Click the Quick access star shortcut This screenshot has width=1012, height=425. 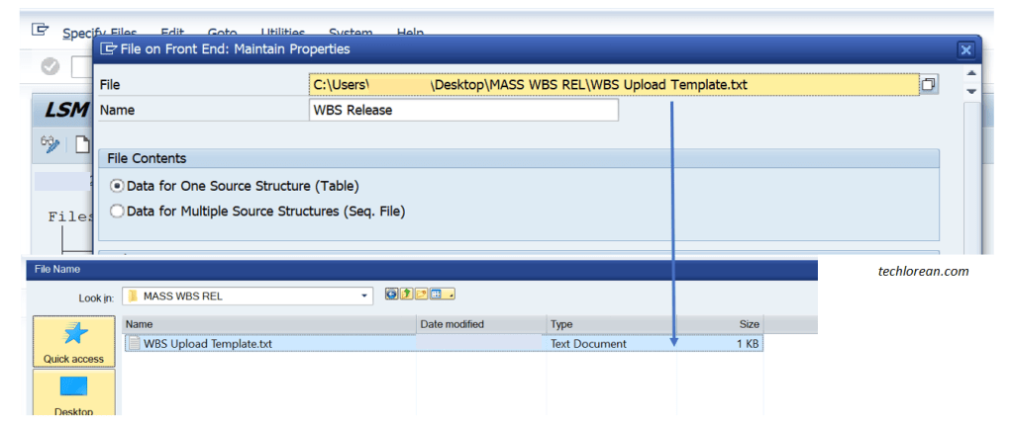(x=73, y=342)
